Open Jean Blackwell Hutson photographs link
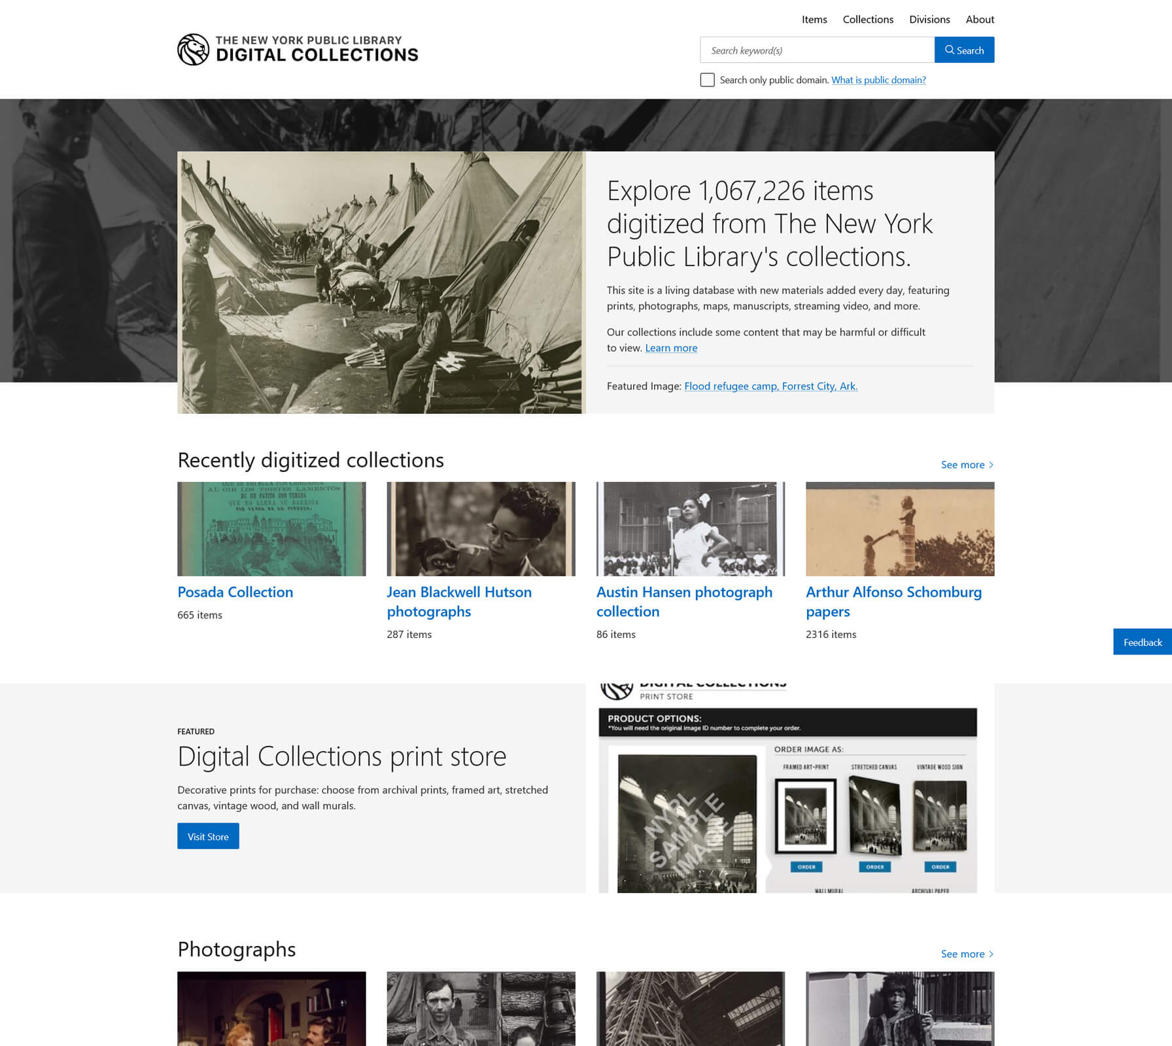1172x1046 pixels. [x=459, y=601]
